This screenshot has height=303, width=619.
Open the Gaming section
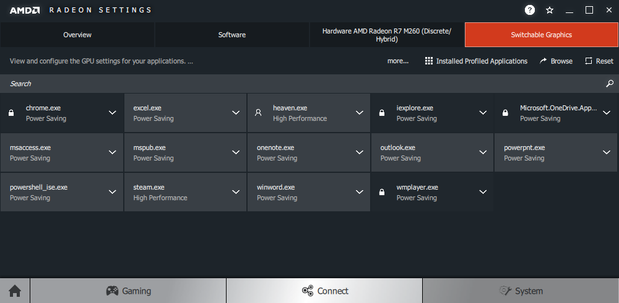pos(128,291)
